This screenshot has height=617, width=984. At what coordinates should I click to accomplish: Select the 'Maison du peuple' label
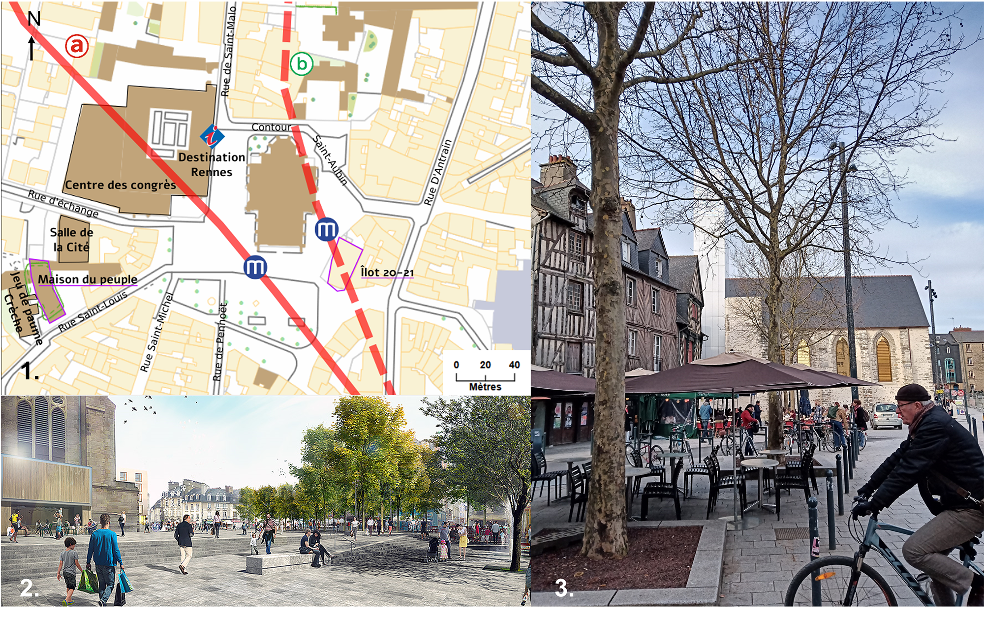click(x=88, y=279)
